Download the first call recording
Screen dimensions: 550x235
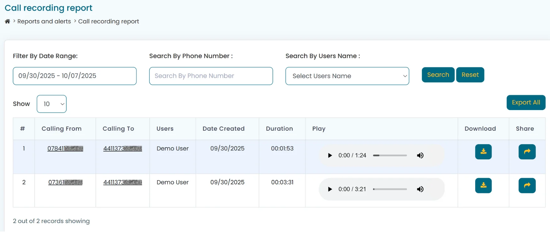[x=483, y=152]
